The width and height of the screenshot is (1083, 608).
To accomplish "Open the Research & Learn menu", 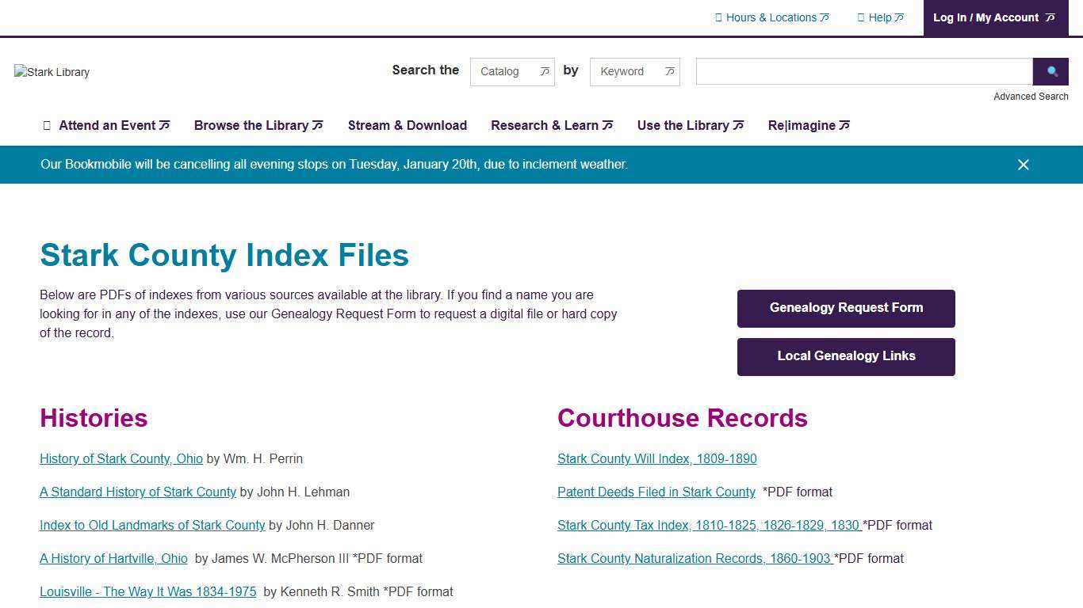I will coord(545,125).
